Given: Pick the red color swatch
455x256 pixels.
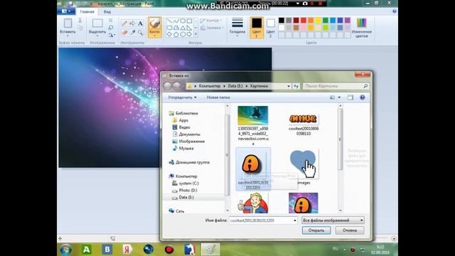Looking at the screenshot, I should [304, 20].
